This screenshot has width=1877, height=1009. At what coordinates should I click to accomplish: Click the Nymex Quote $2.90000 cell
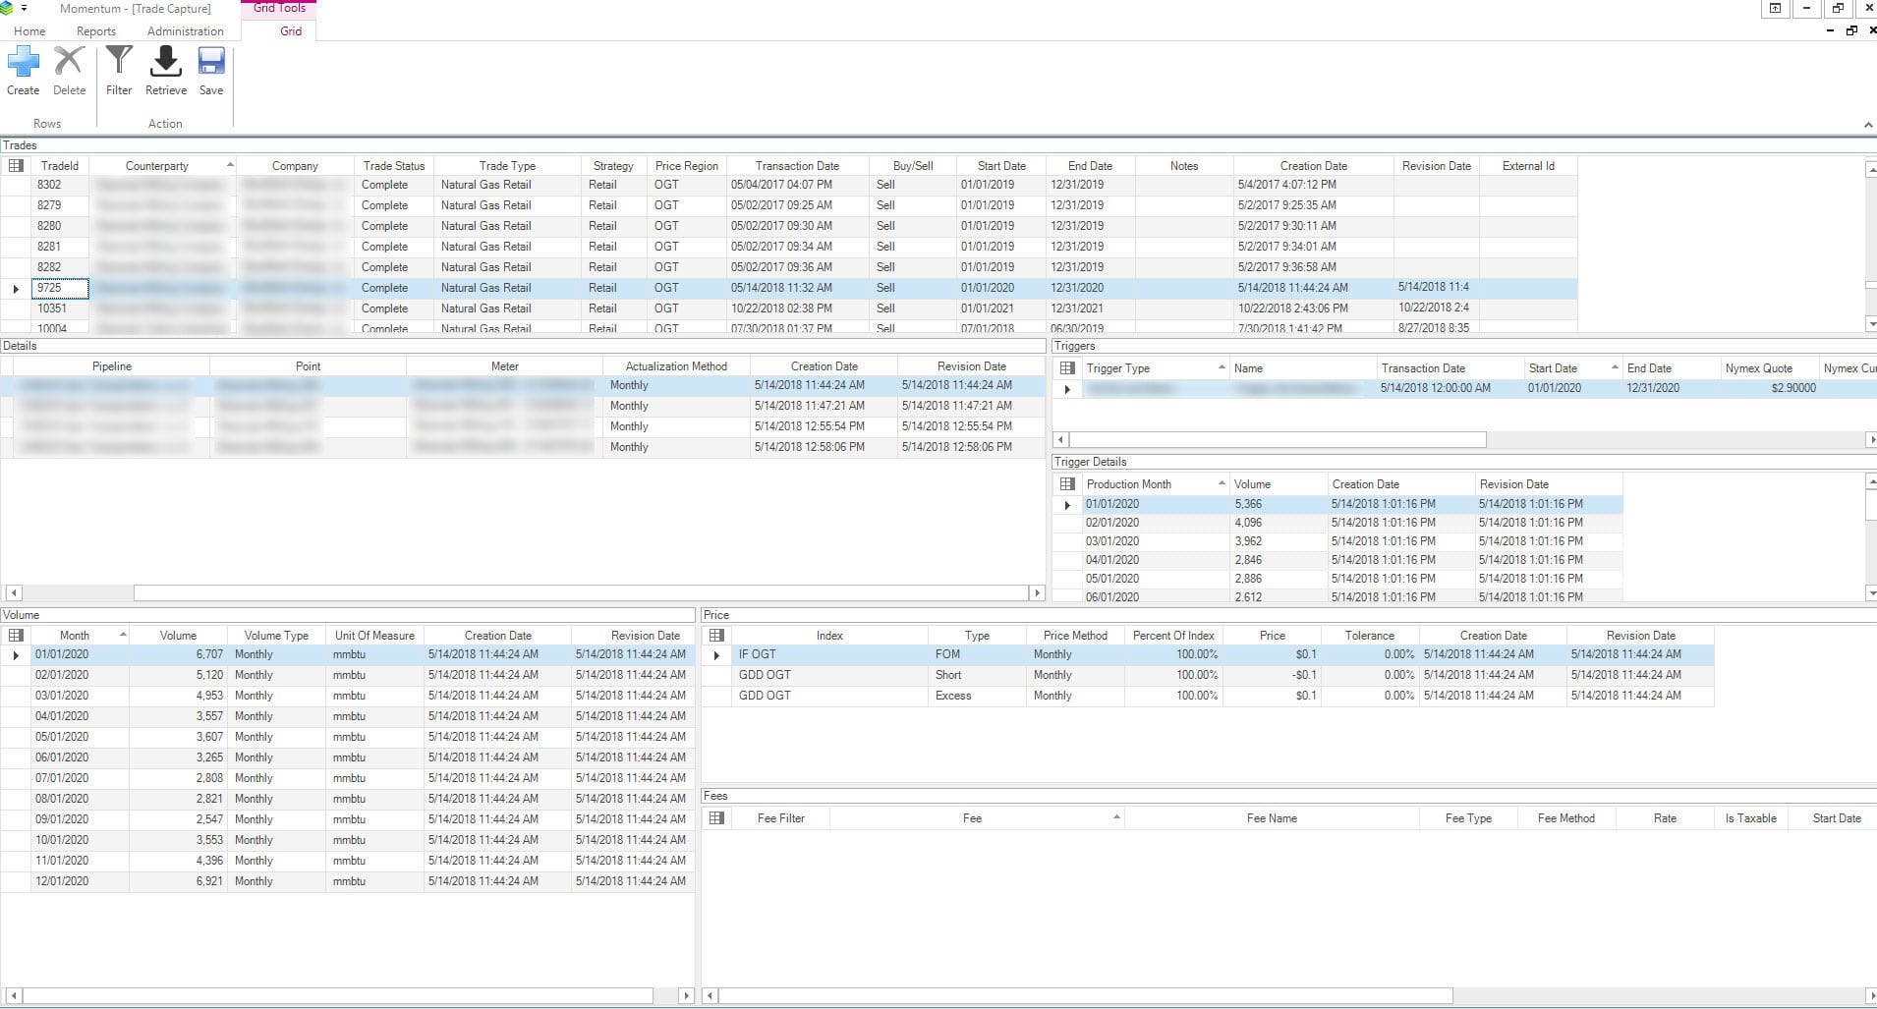pos(1769,388)
